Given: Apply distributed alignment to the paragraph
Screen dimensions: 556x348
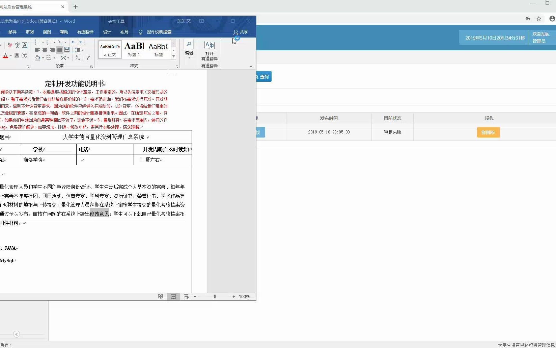Looking at the screenshot, I should click(67, 50).
